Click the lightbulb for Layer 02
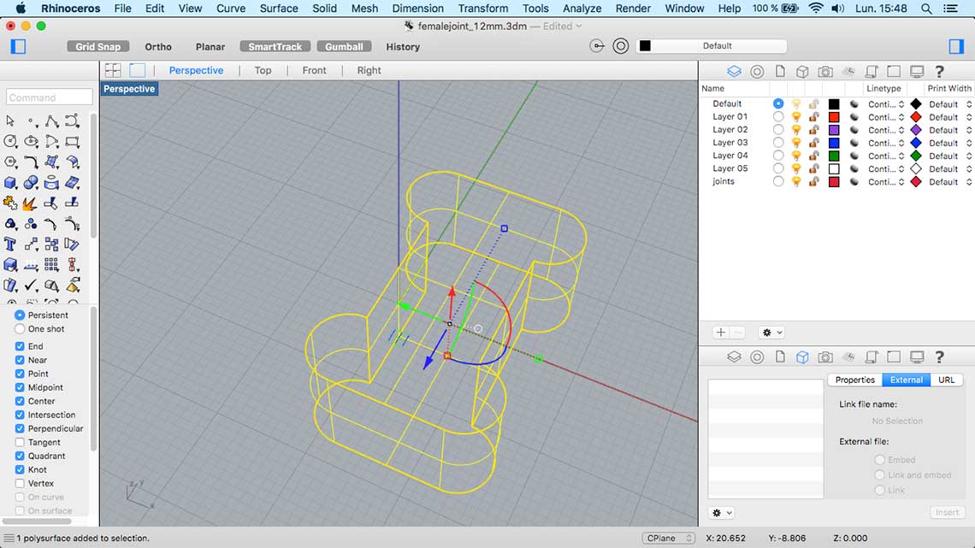The image size is (975, 548). pos(796,130)
